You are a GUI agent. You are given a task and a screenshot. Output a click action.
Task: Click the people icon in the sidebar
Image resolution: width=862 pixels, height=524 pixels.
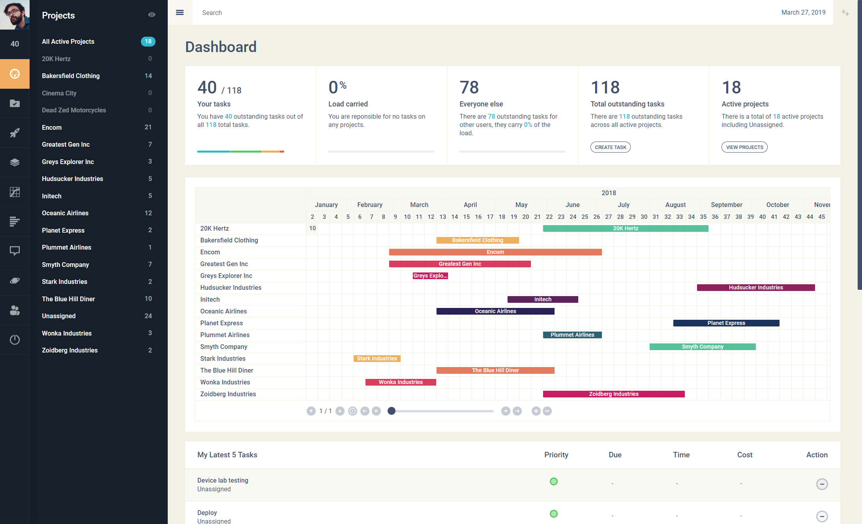pos(15,310)
